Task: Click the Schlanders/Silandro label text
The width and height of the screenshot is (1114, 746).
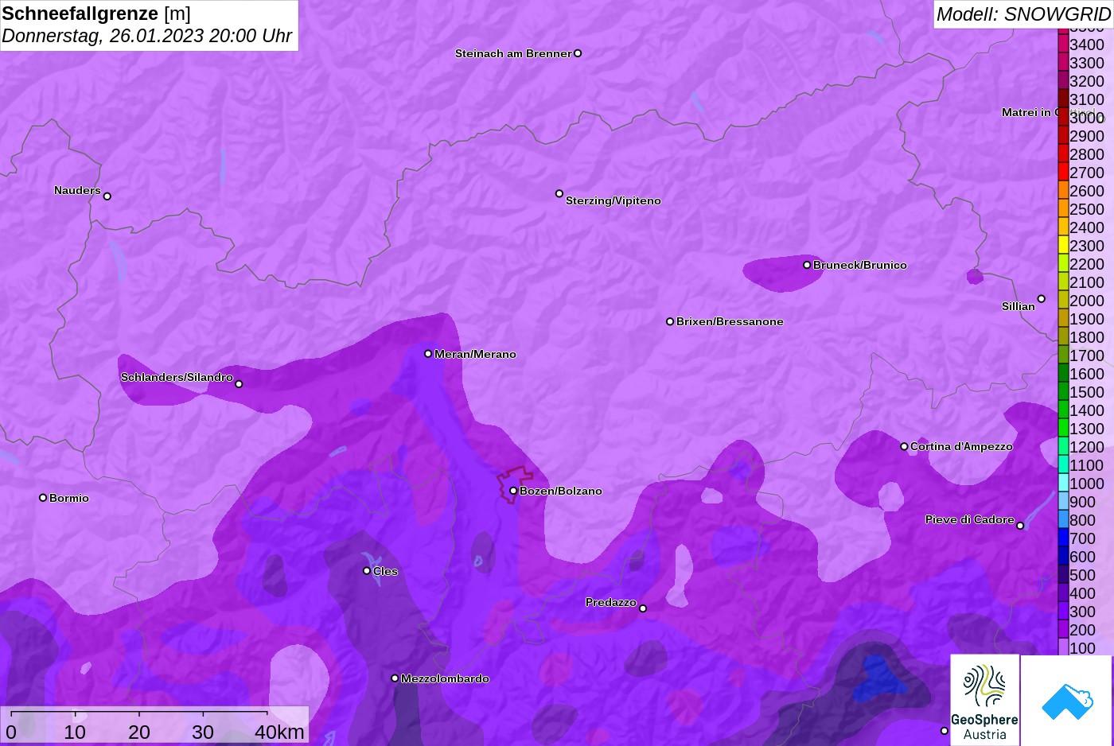Action: tap(177, 377)
